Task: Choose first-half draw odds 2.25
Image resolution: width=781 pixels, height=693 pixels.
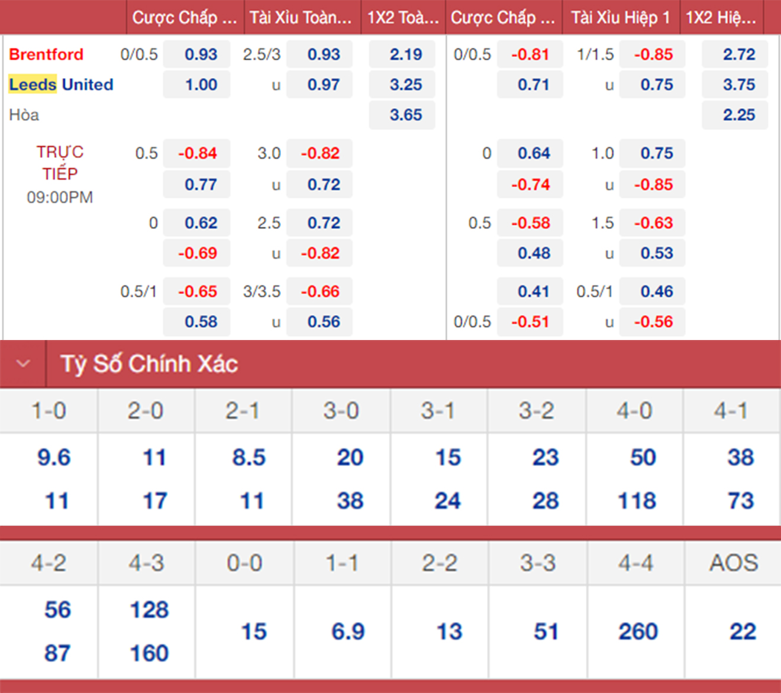Action: point(738,115)
